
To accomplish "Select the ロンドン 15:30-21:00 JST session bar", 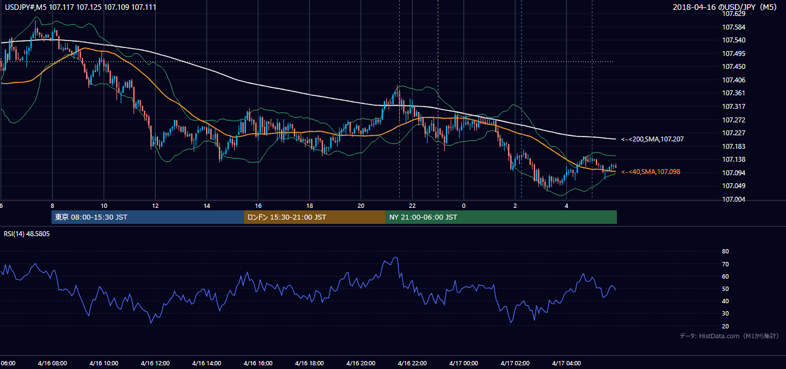I will 315,217.
